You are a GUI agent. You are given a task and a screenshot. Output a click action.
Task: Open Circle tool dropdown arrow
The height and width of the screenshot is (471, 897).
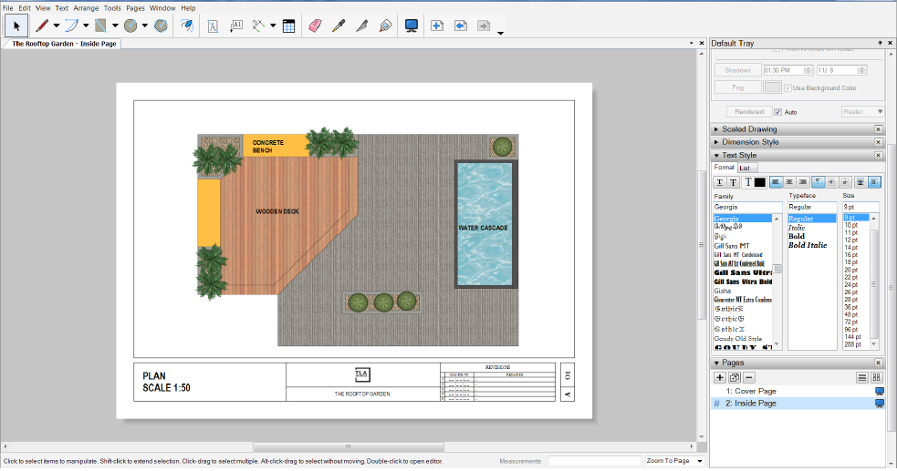[145, 26]
